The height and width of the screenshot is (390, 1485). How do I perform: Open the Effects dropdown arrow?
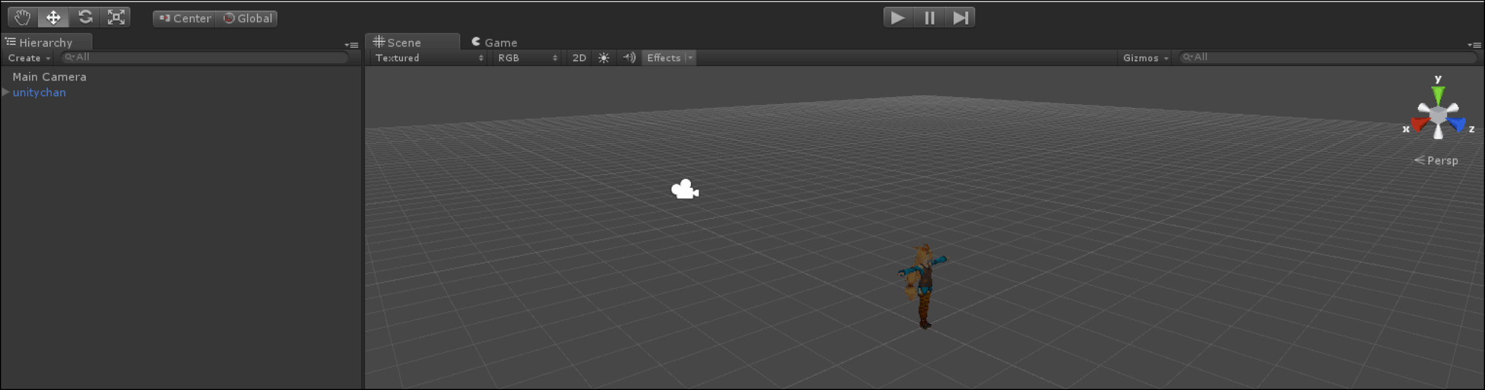tap(690, 58)
